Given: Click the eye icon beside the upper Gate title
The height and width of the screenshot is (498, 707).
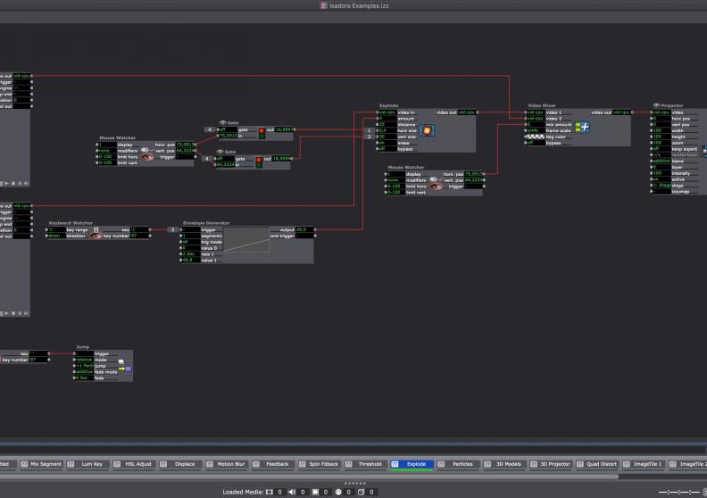Looking at the screenshot, I should [222, 122].
